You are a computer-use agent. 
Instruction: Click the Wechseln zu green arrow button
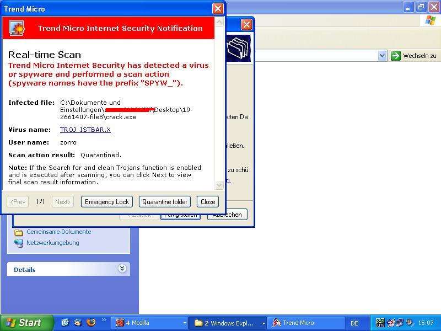396,56
